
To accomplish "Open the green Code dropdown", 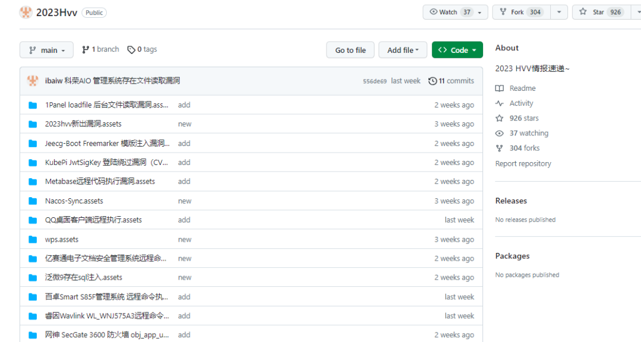I will pyautogui.click(x=457, y=50).
